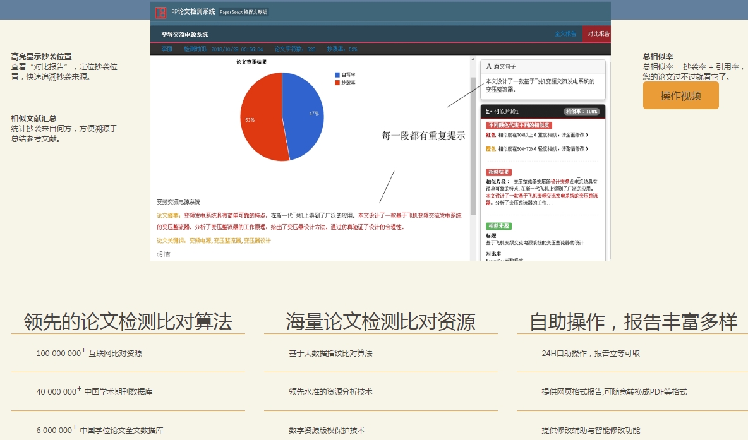Image resolution: width=748 pixels, height=440 pixels.
Task: Click the 相似率：100% badge
Action: point(581,112)
